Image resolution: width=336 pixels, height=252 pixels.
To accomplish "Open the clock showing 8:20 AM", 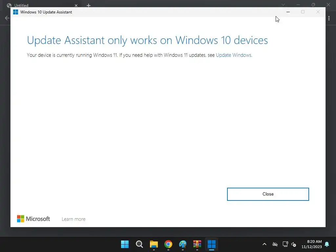I will pyautogui.click(x=312, y=244).
